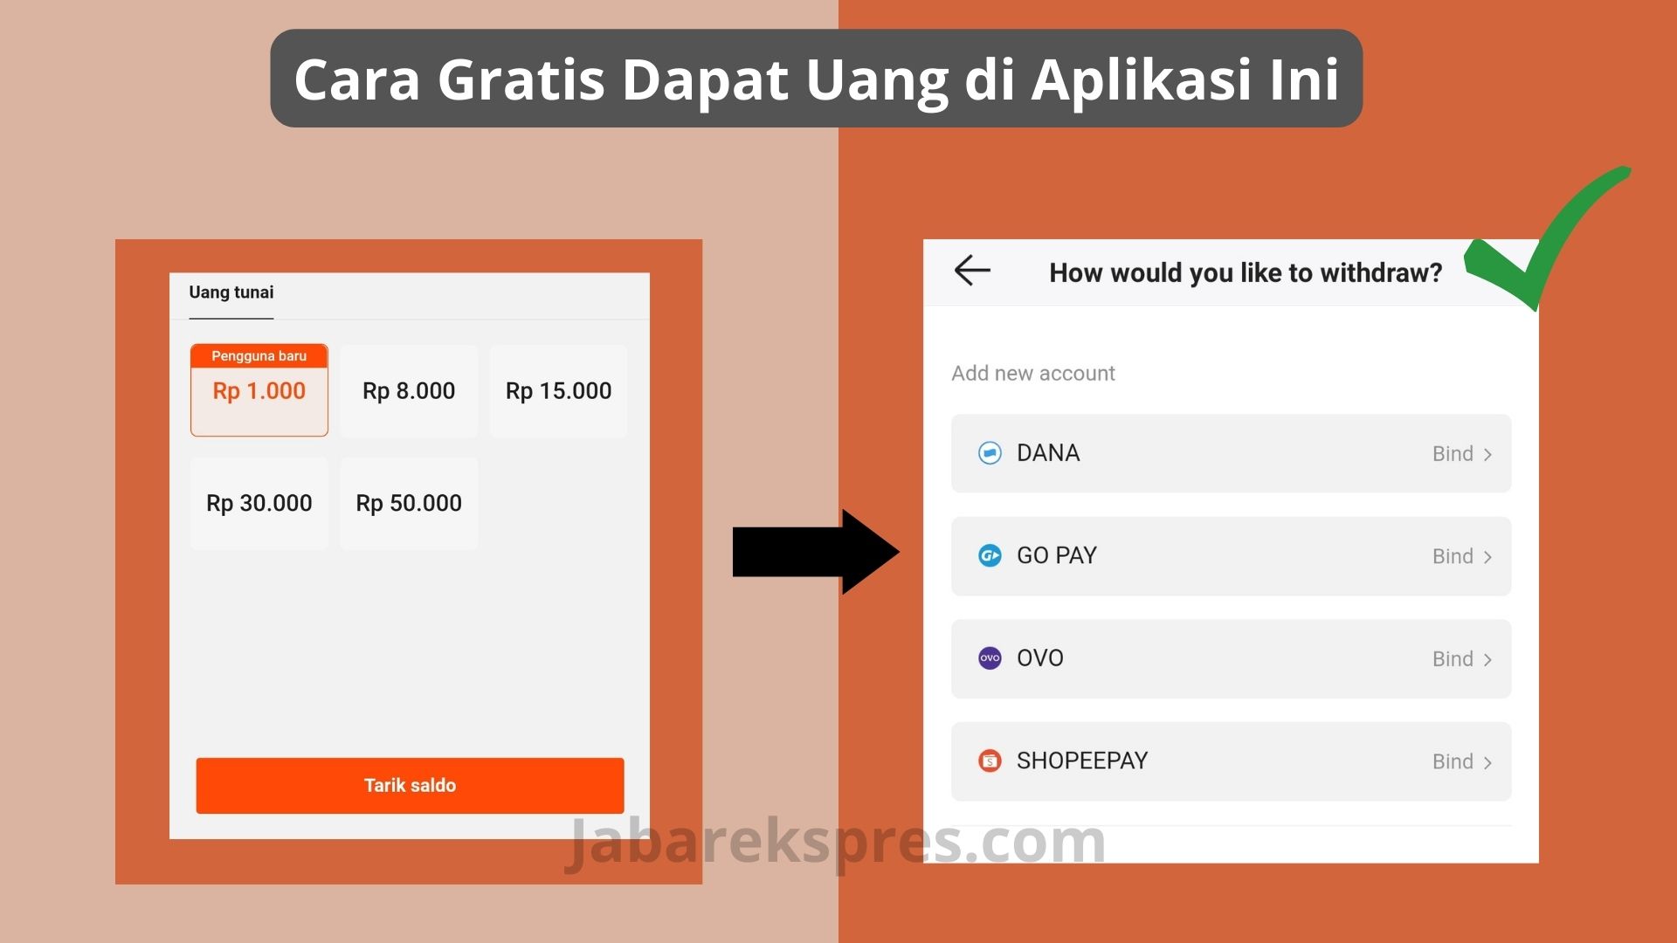
Task: Click the OVO icon to bind account
Action: click(988, 657)
